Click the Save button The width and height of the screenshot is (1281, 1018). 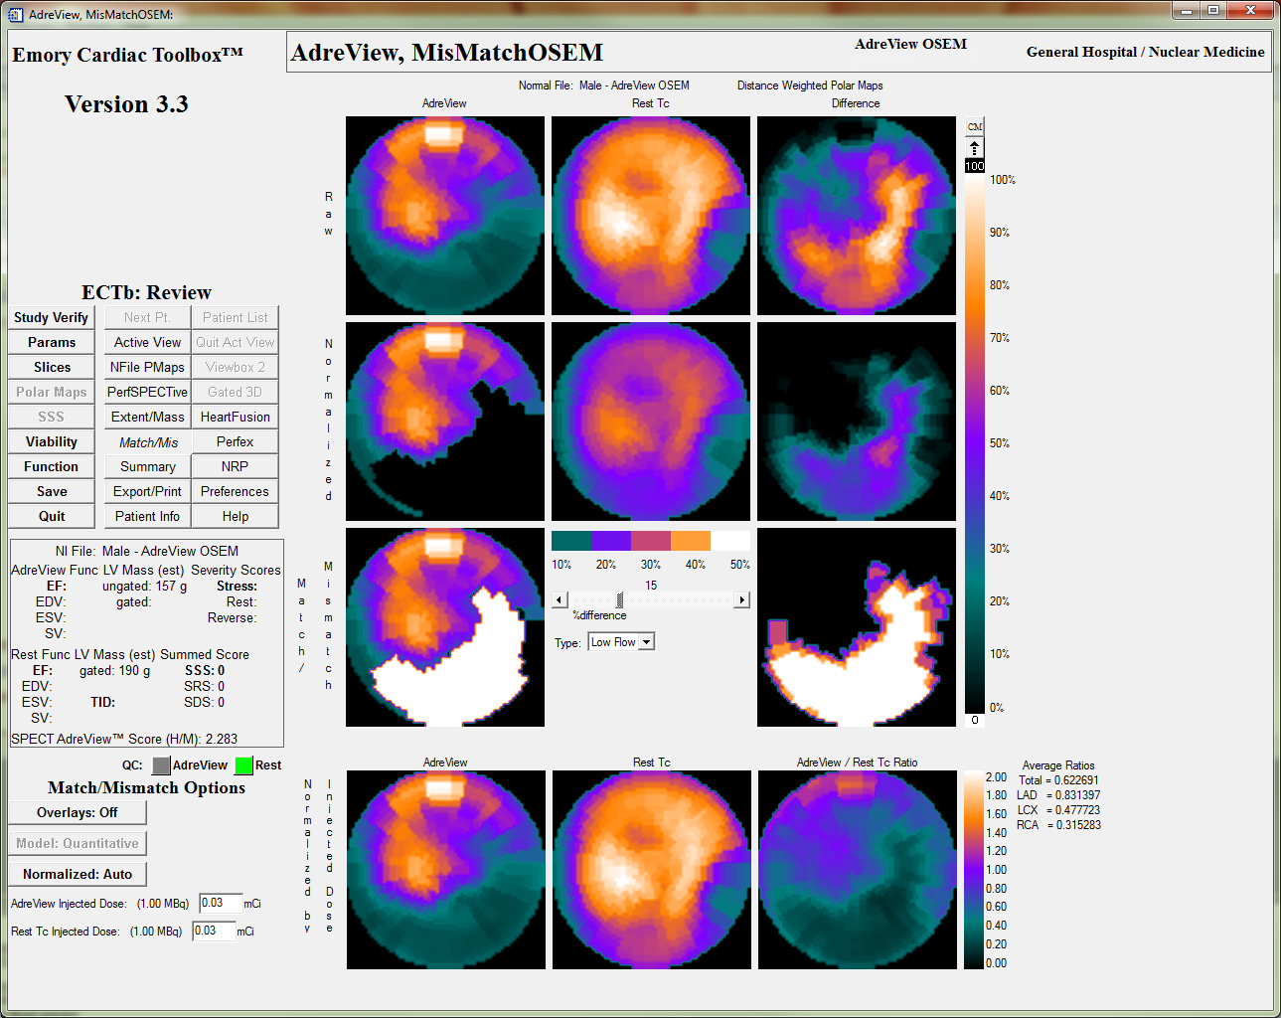(x=52, y=491)
